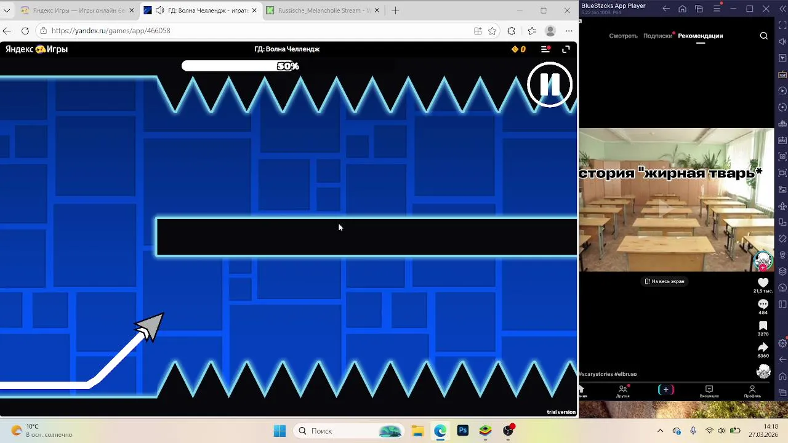Click the 50% level progress bar

point(241,66)
